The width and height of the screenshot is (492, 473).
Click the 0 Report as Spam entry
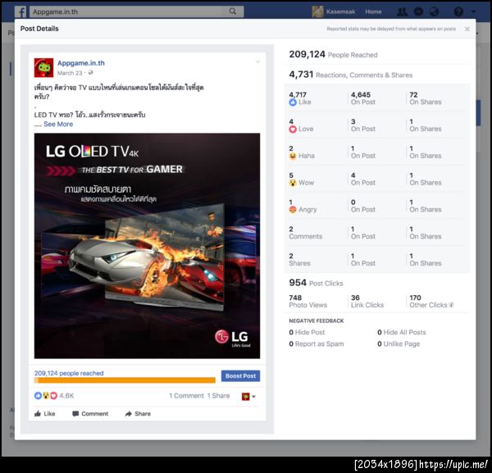tap(317, 344)
